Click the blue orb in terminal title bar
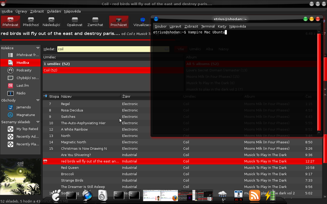The height and width of the screenshot is (204, 327). 156,19
